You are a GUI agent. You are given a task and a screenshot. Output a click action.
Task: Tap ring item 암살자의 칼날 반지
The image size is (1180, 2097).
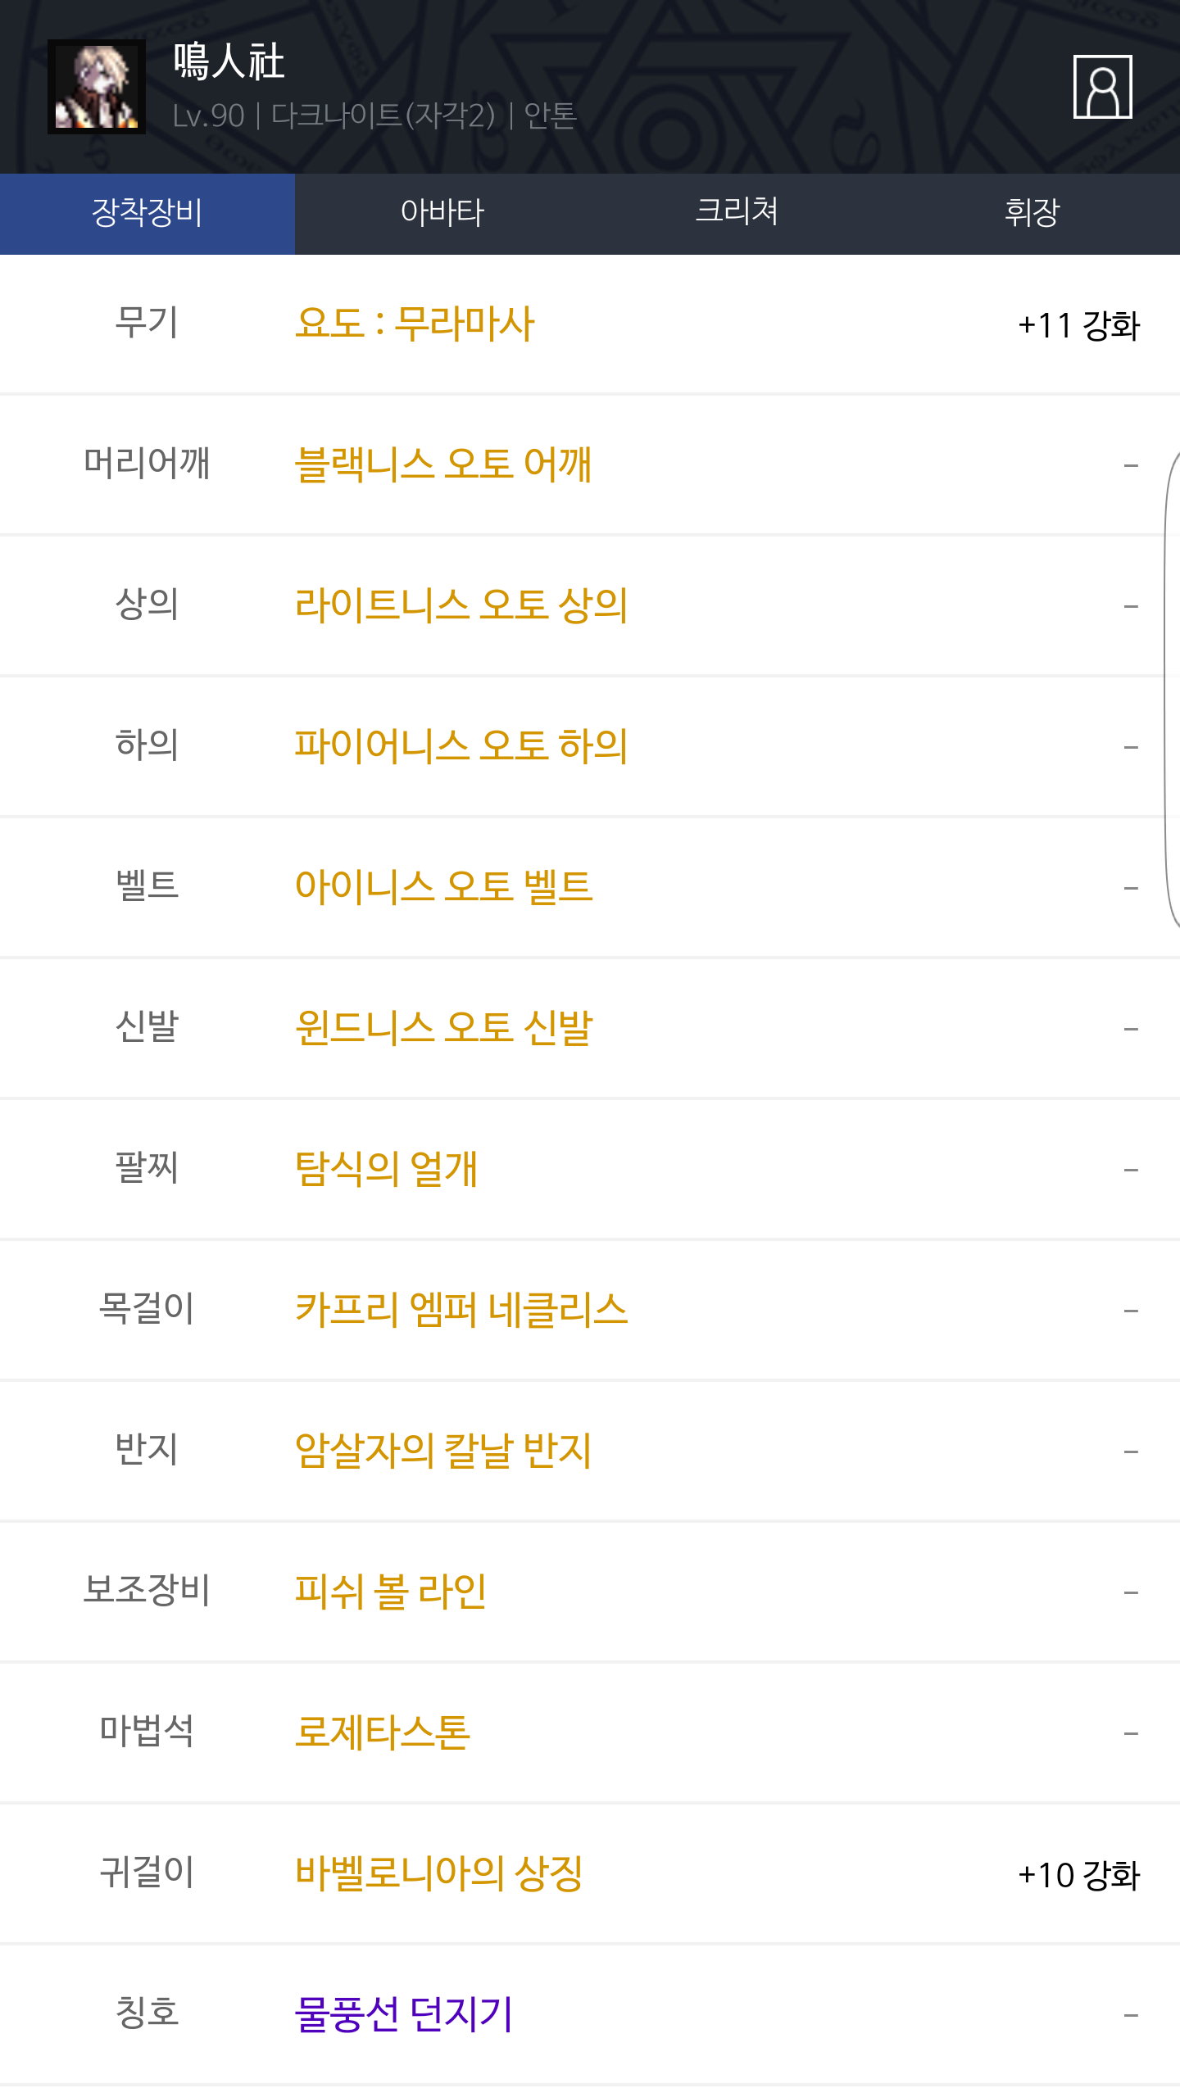[x=443, y=1451]
